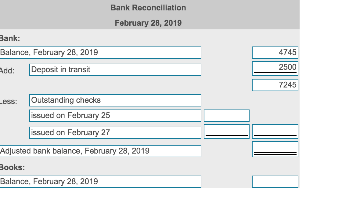The width and height of the screenshot is (360, 197).
Task: Click the total outstanding checks amount cell
Action: 275,132
